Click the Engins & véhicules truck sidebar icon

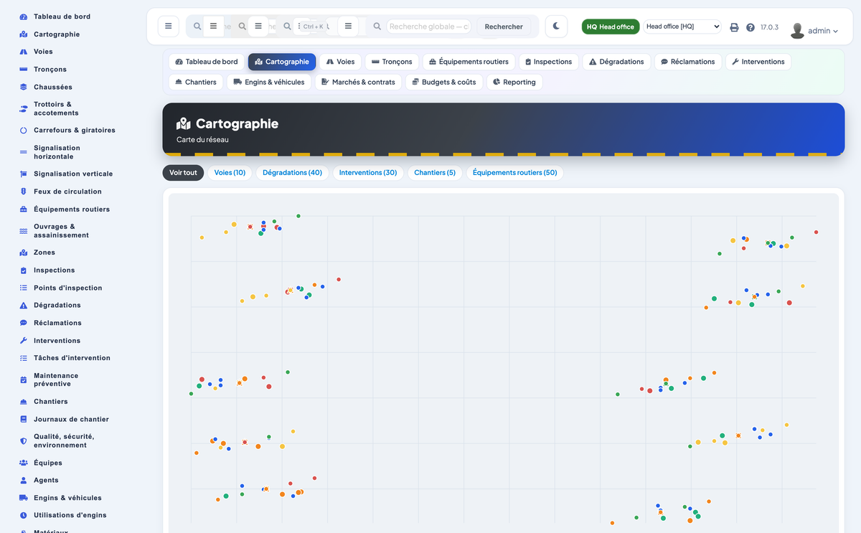coord(24,498)
